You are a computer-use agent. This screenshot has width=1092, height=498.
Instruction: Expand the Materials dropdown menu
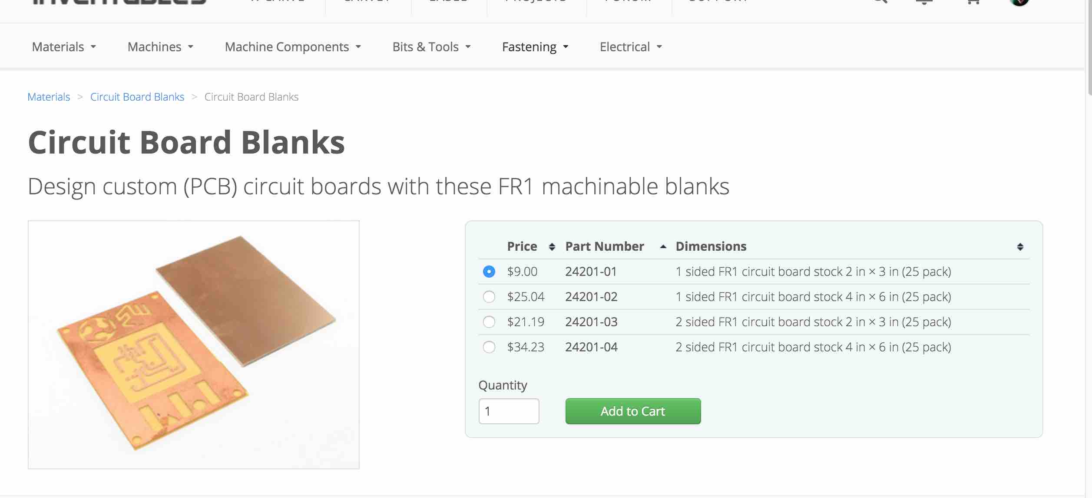point(64,47)
